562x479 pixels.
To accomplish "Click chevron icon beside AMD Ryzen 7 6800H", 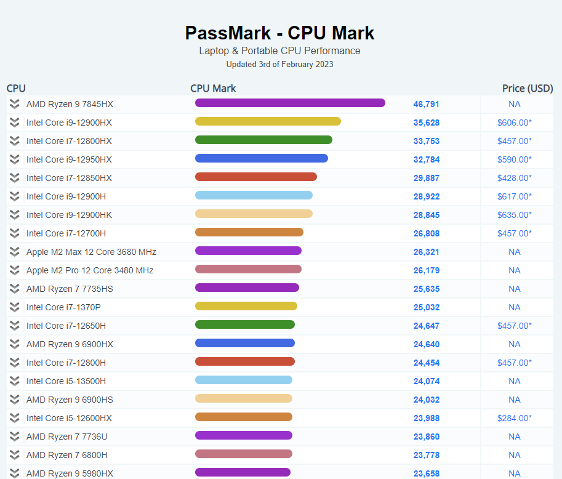I will 14,455.
